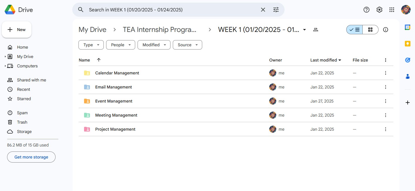Switch to list layout view

tap(354, 30)
